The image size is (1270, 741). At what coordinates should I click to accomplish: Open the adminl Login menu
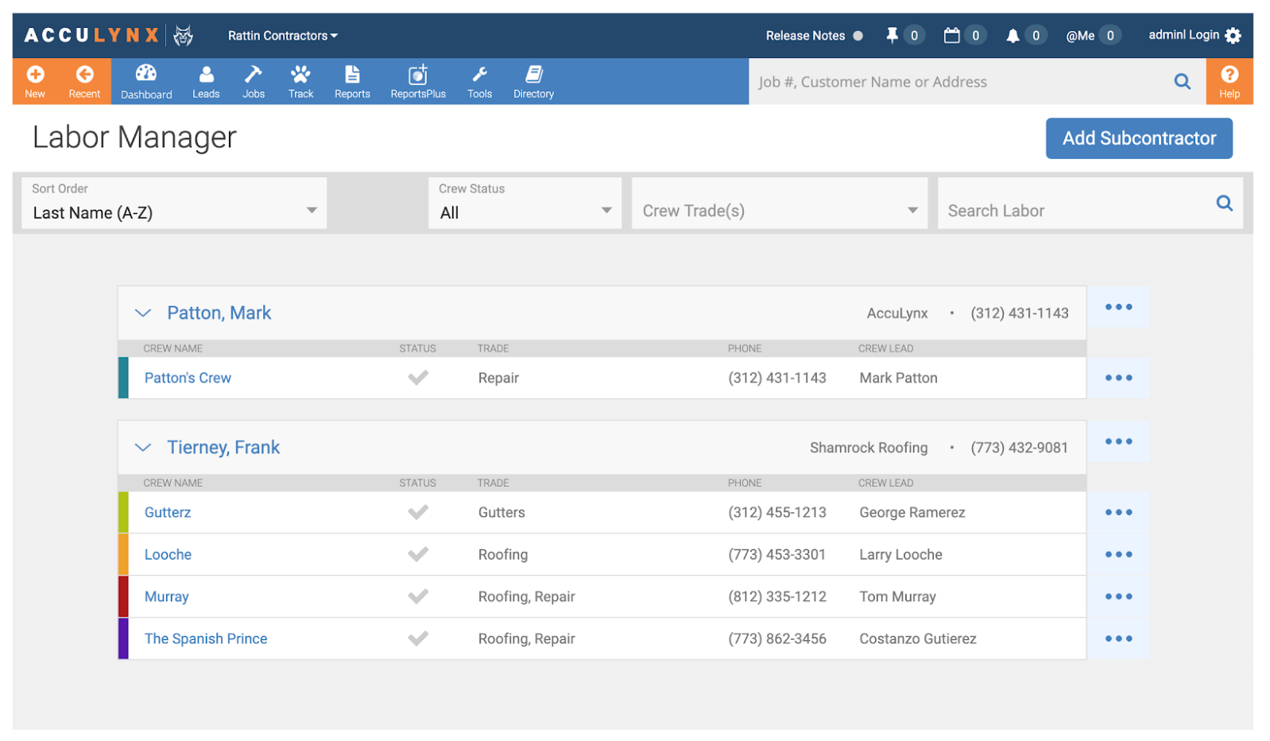(x=1183, y=35)
